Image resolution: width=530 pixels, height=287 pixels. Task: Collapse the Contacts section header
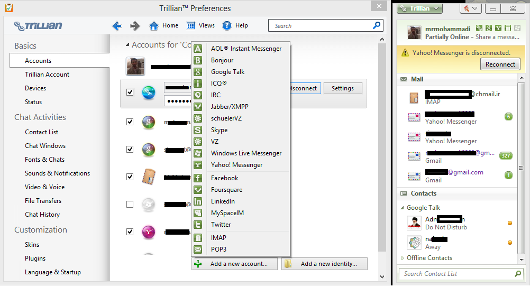point(456,193)
